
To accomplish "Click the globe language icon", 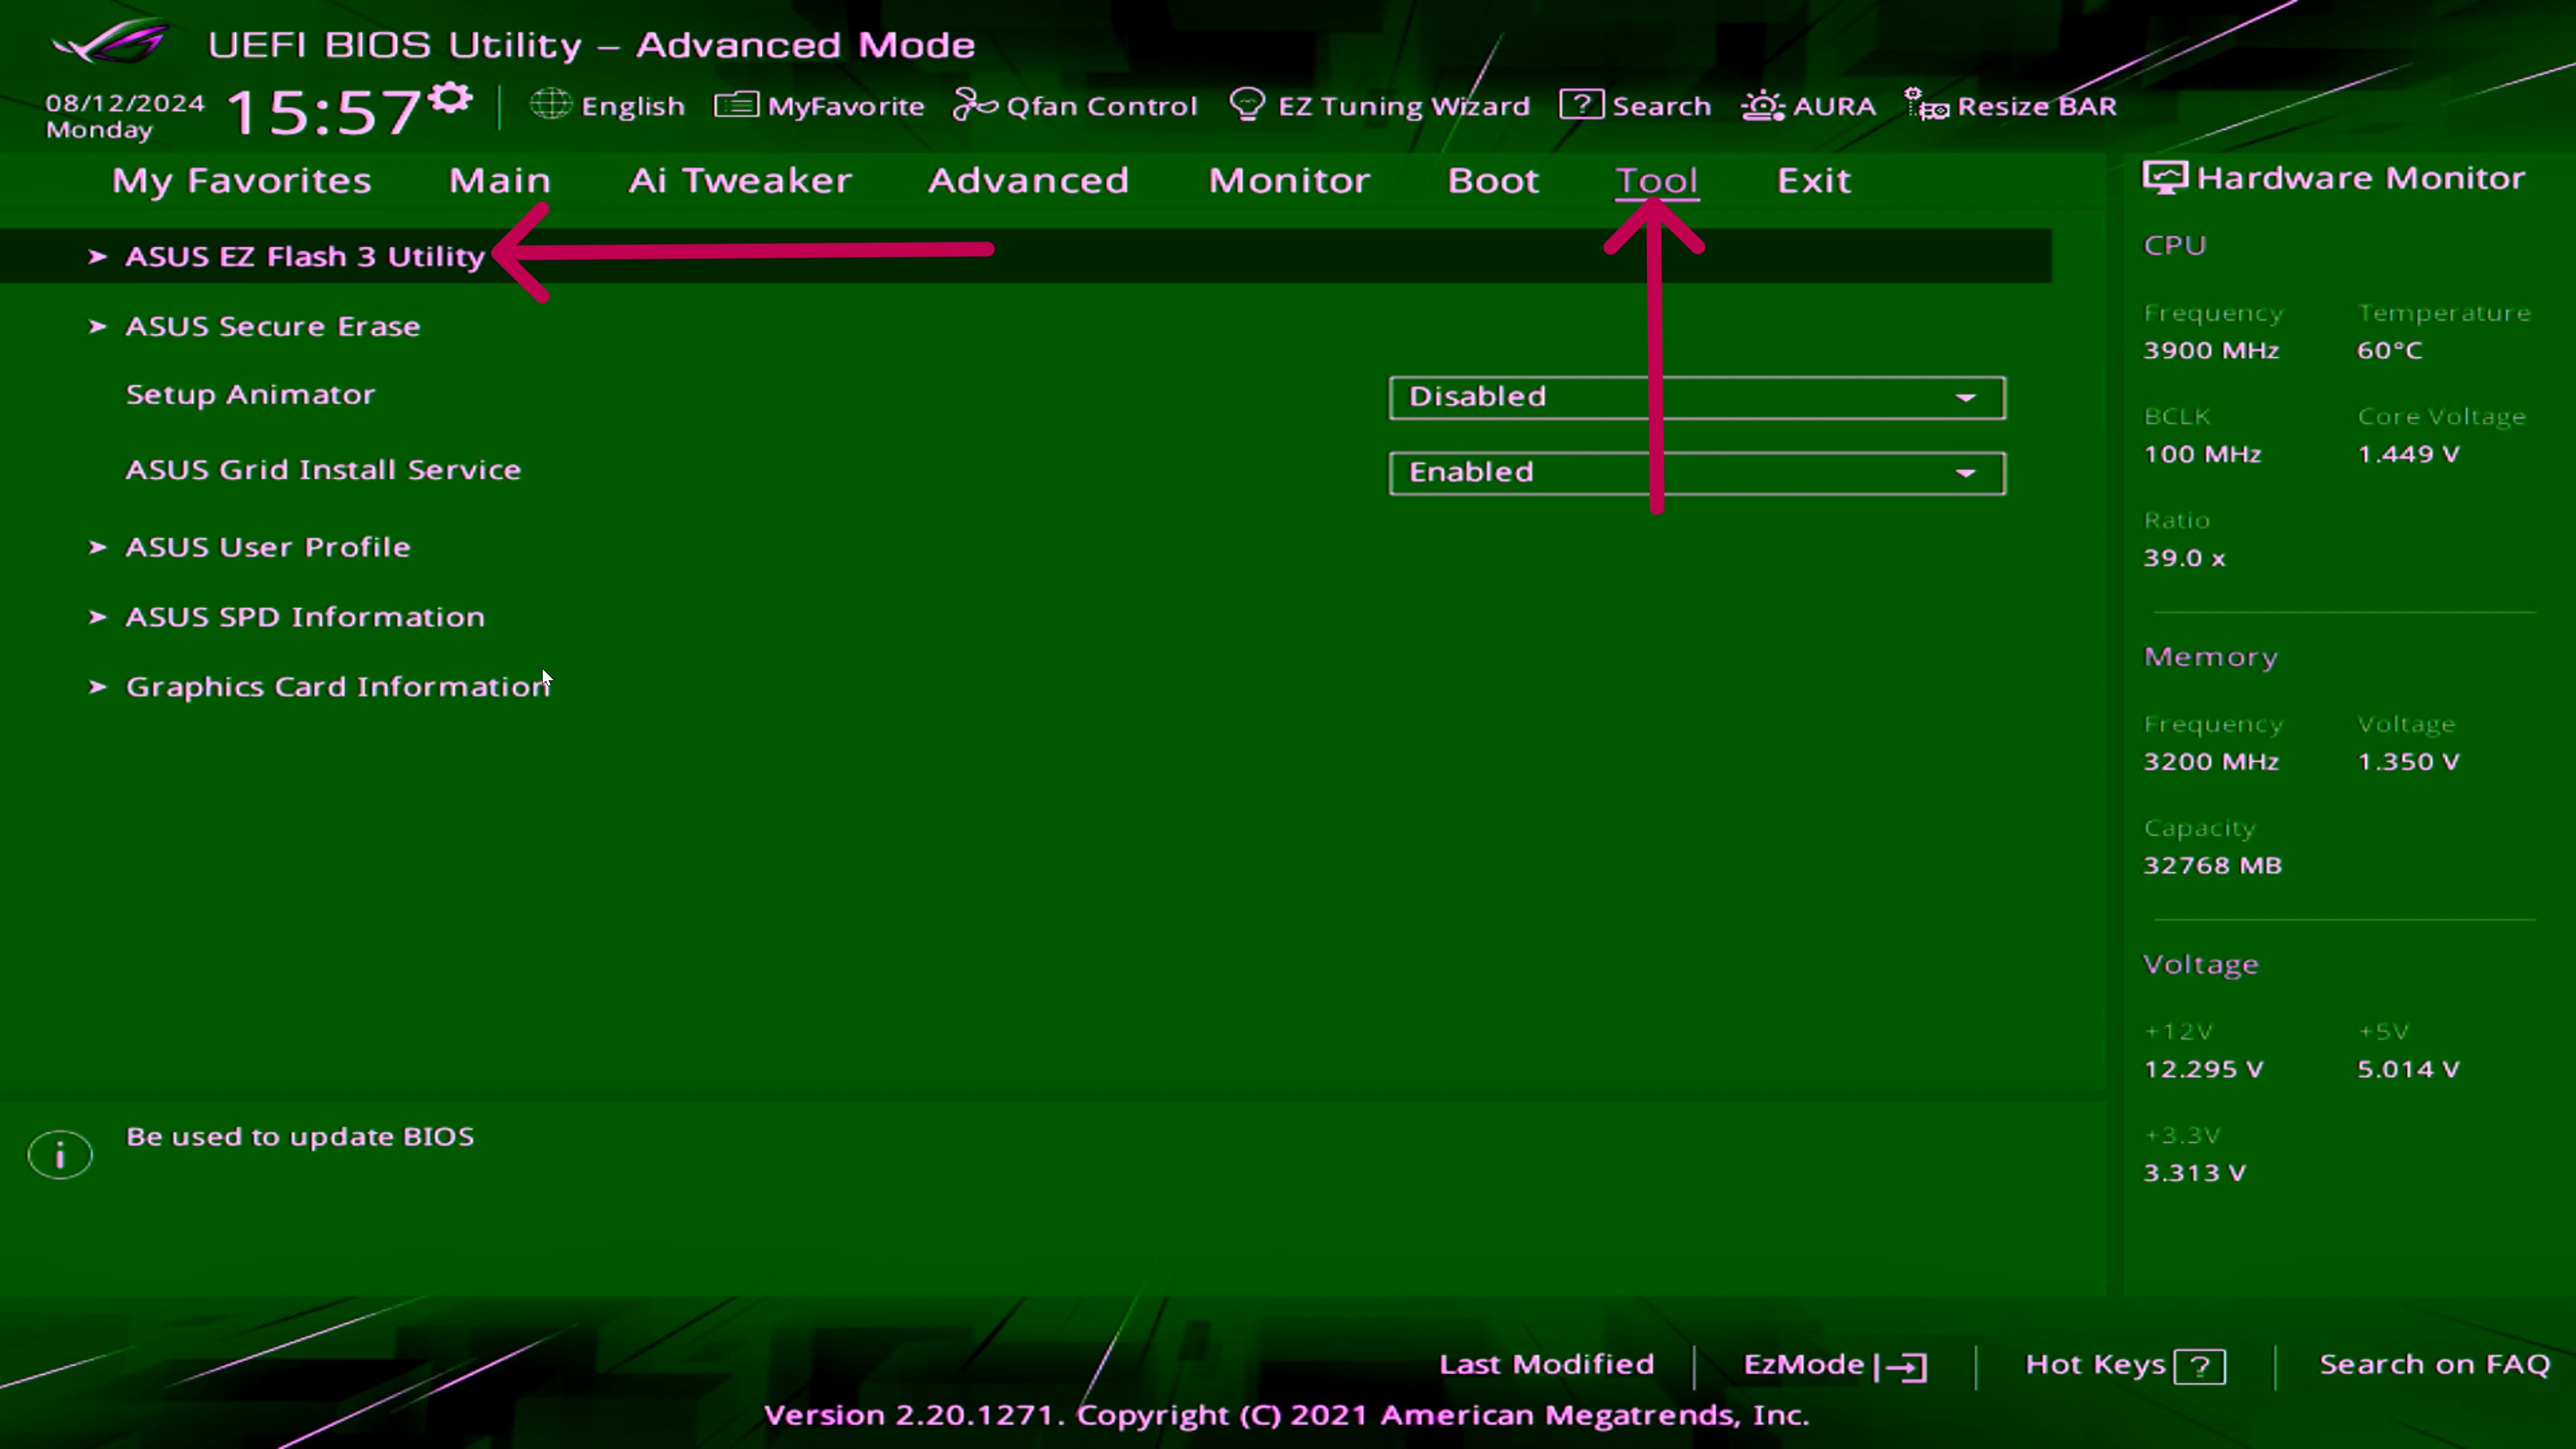I will 551,104.
